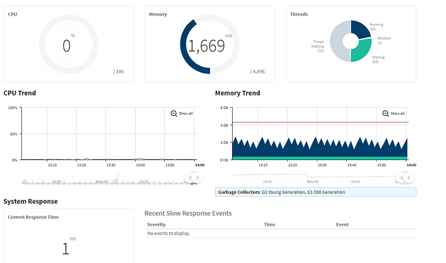Click the Severity column header
446x263 pixels.
coord(156,224)
